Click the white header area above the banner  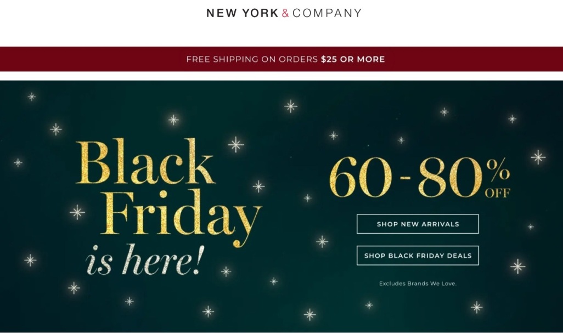(82, 27)
